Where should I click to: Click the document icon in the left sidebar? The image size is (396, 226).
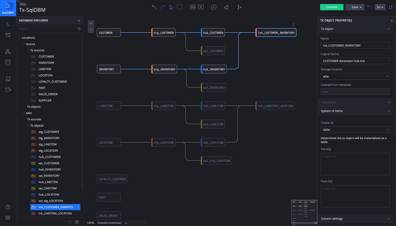tap(8, 79)
